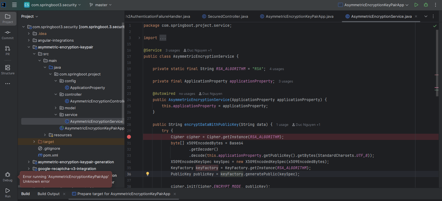The image size is (442, 201).
Task: Open the com.springboot3.security project selector
Action: tap(52, 5)
